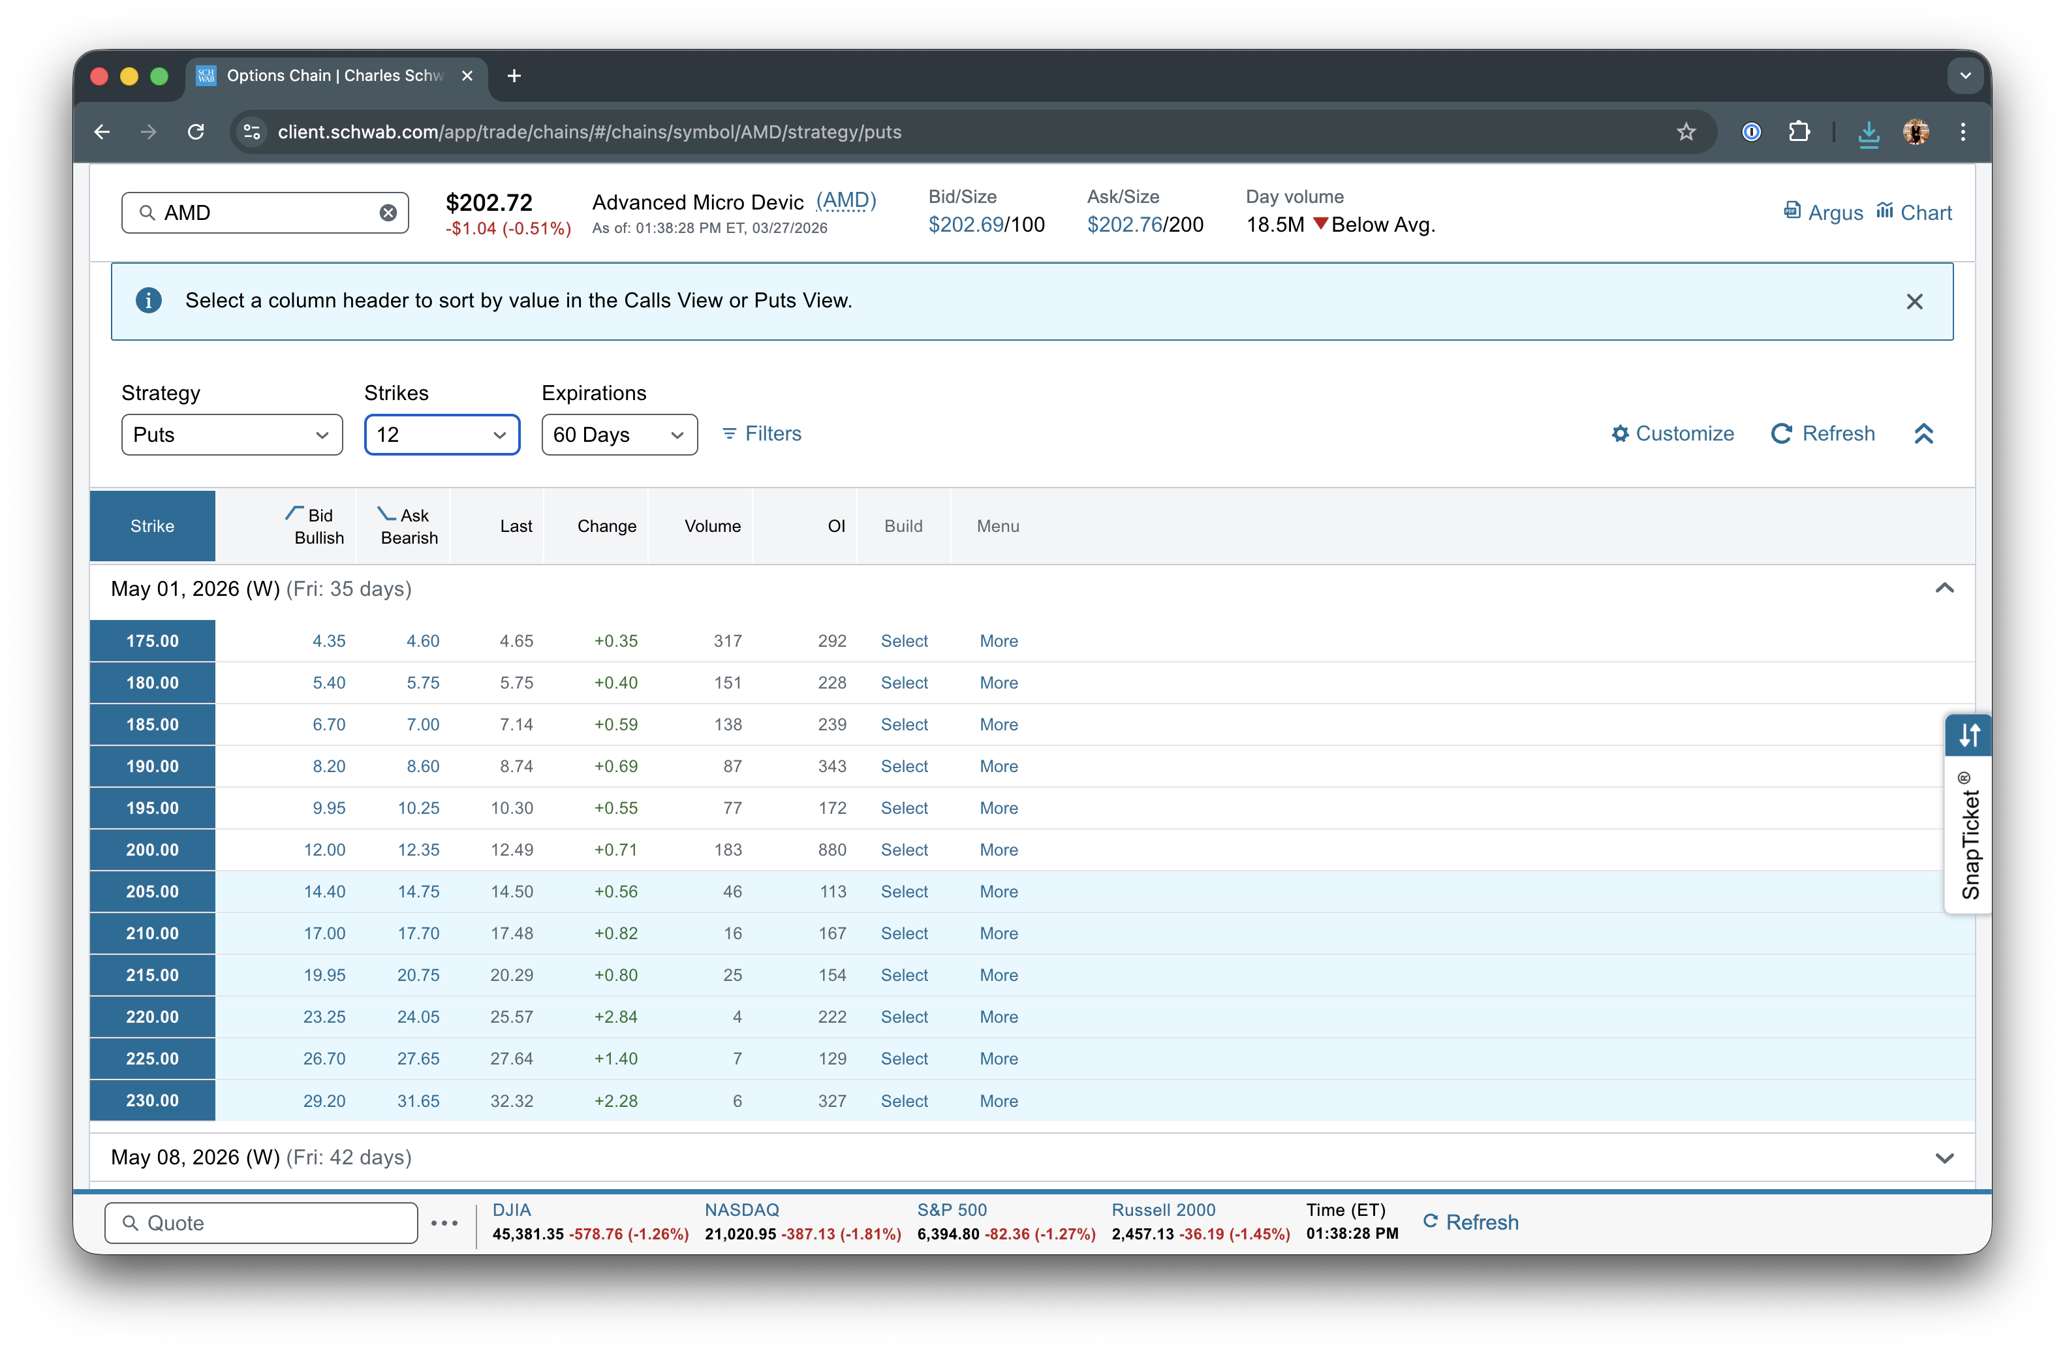Sort by the Ask Bearish column header
This screenshot has height=1351, width=2065.
coord(408,526)
